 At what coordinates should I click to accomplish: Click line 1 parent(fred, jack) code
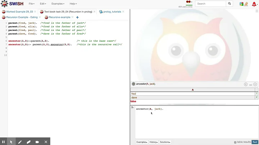pyautogui.click(x=23, y=23)
